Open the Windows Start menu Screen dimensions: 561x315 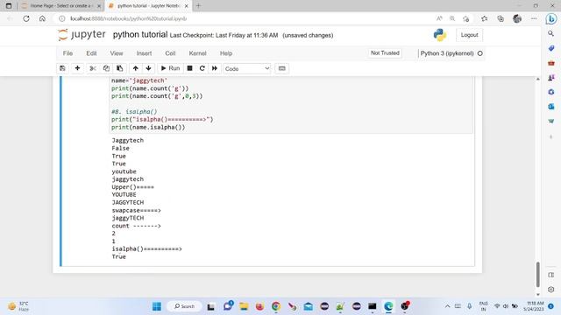click(157, 306)
